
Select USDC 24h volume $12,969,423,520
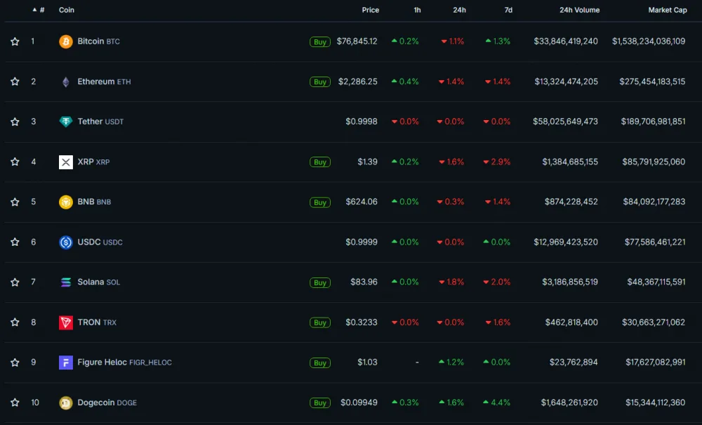(566, 242)
